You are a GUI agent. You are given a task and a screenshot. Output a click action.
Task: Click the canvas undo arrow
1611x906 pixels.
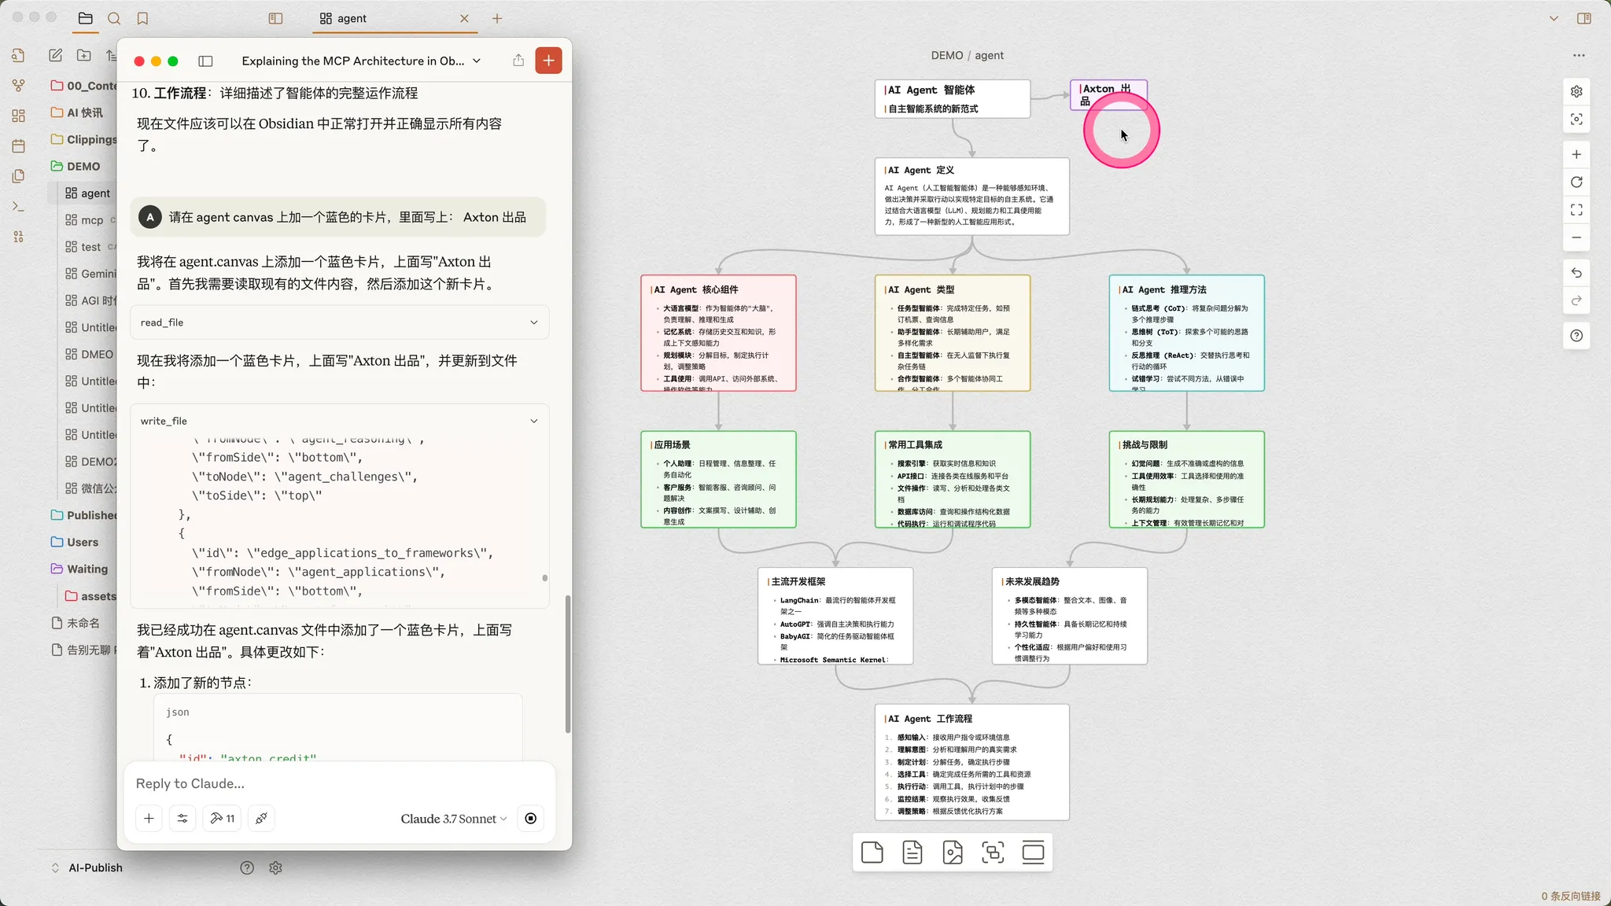tap(1576, 273)
